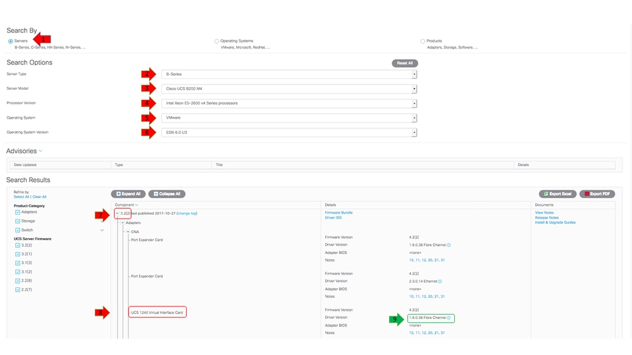Collapse the CNA tree node

(x=128, y=232)
